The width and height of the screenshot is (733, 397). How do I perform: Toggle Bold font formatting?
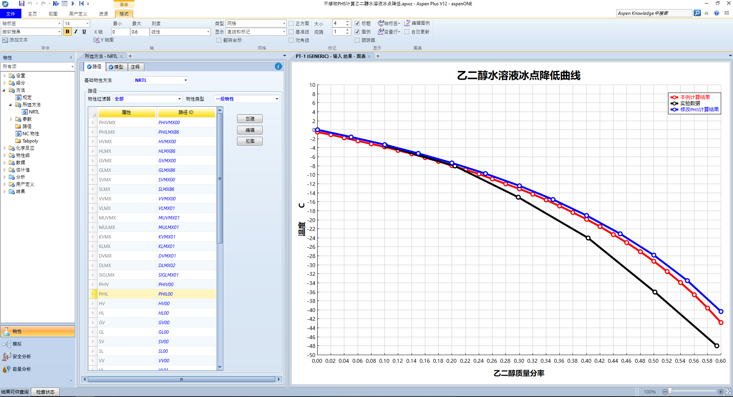[68, 32]
